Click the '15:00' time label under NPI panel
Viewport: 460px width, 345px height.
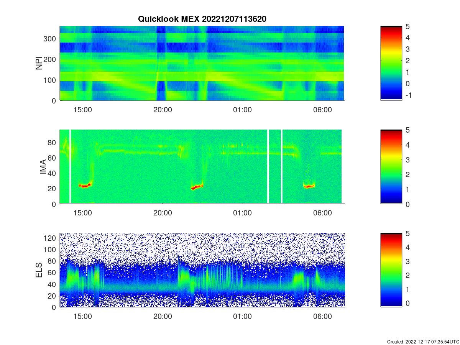pyautogui.click(x=82, y=110)
